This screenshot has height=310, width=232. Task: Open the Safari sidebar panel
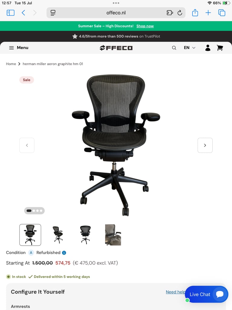pyautogui.click(x=11, y=13)
